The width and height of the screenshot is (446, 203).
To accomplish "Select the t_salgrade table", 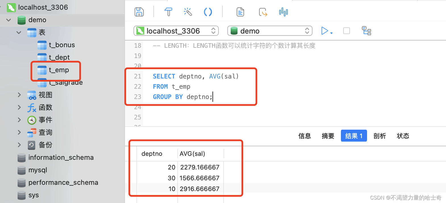I will point(66,82).
